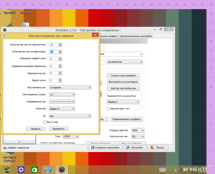Expand the Расстановка зон dropdown
Screen dimensions: 215x174
(70, 87)
